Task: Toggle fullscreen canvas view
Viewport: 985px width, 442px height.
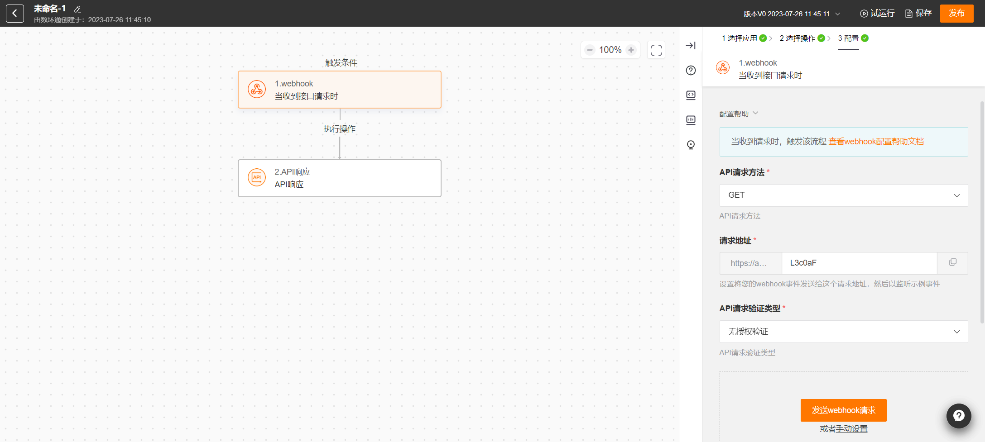Action: tap(656, 50)
